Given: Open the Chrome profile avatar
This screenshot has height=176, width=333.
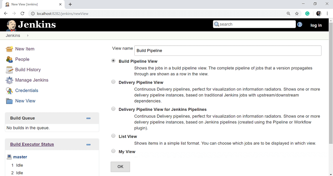Looking at the screenshot, I should 318,13.
